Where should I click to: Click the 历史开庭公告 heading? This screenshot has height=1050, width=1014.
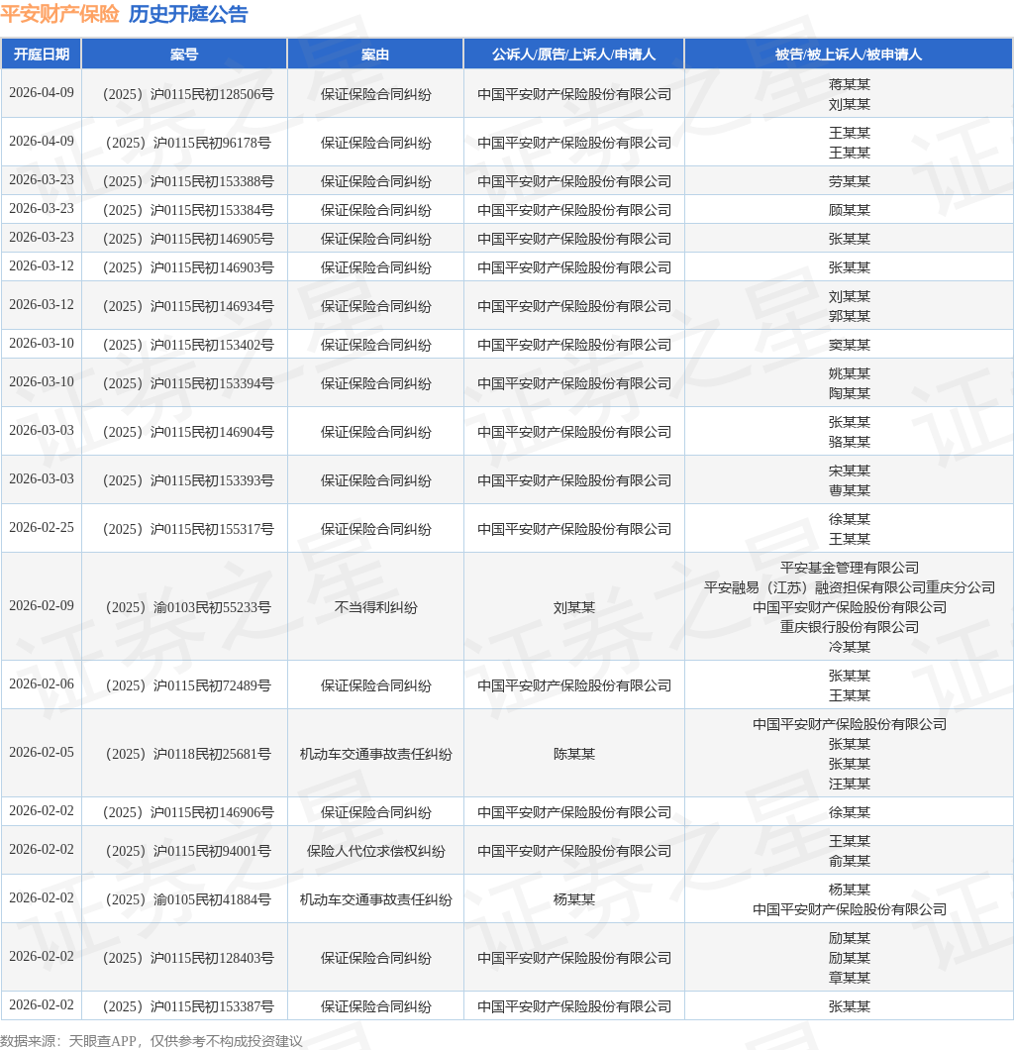188,14
